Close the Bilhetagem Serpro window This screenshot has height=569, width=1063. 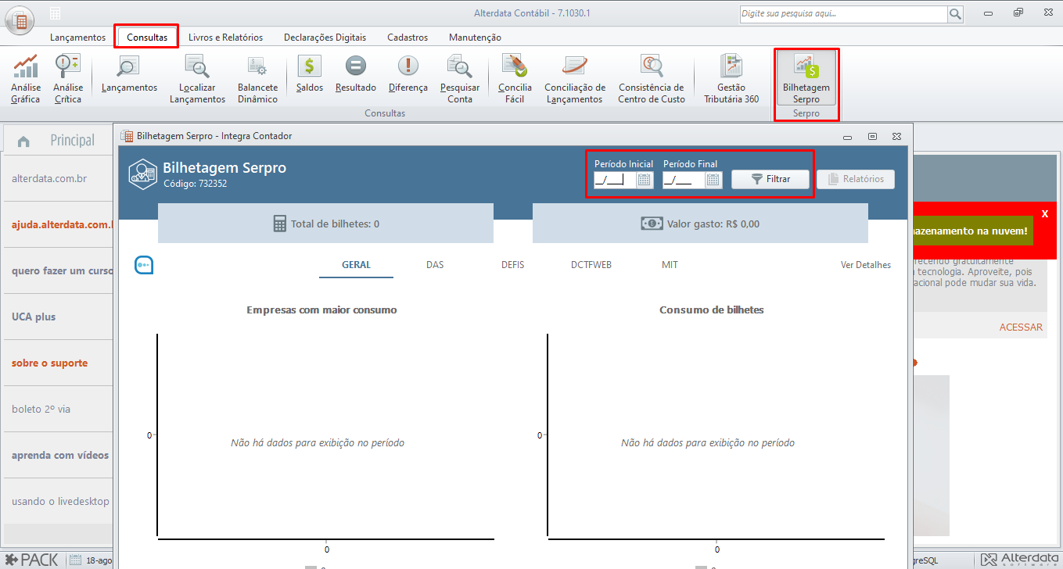click(896, 136)
